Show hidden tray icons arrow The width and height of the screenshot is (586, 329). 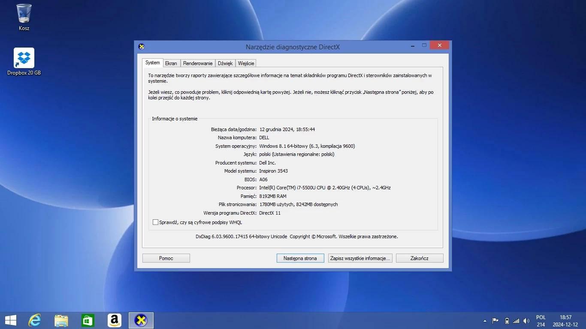click(x=485, y=320)
